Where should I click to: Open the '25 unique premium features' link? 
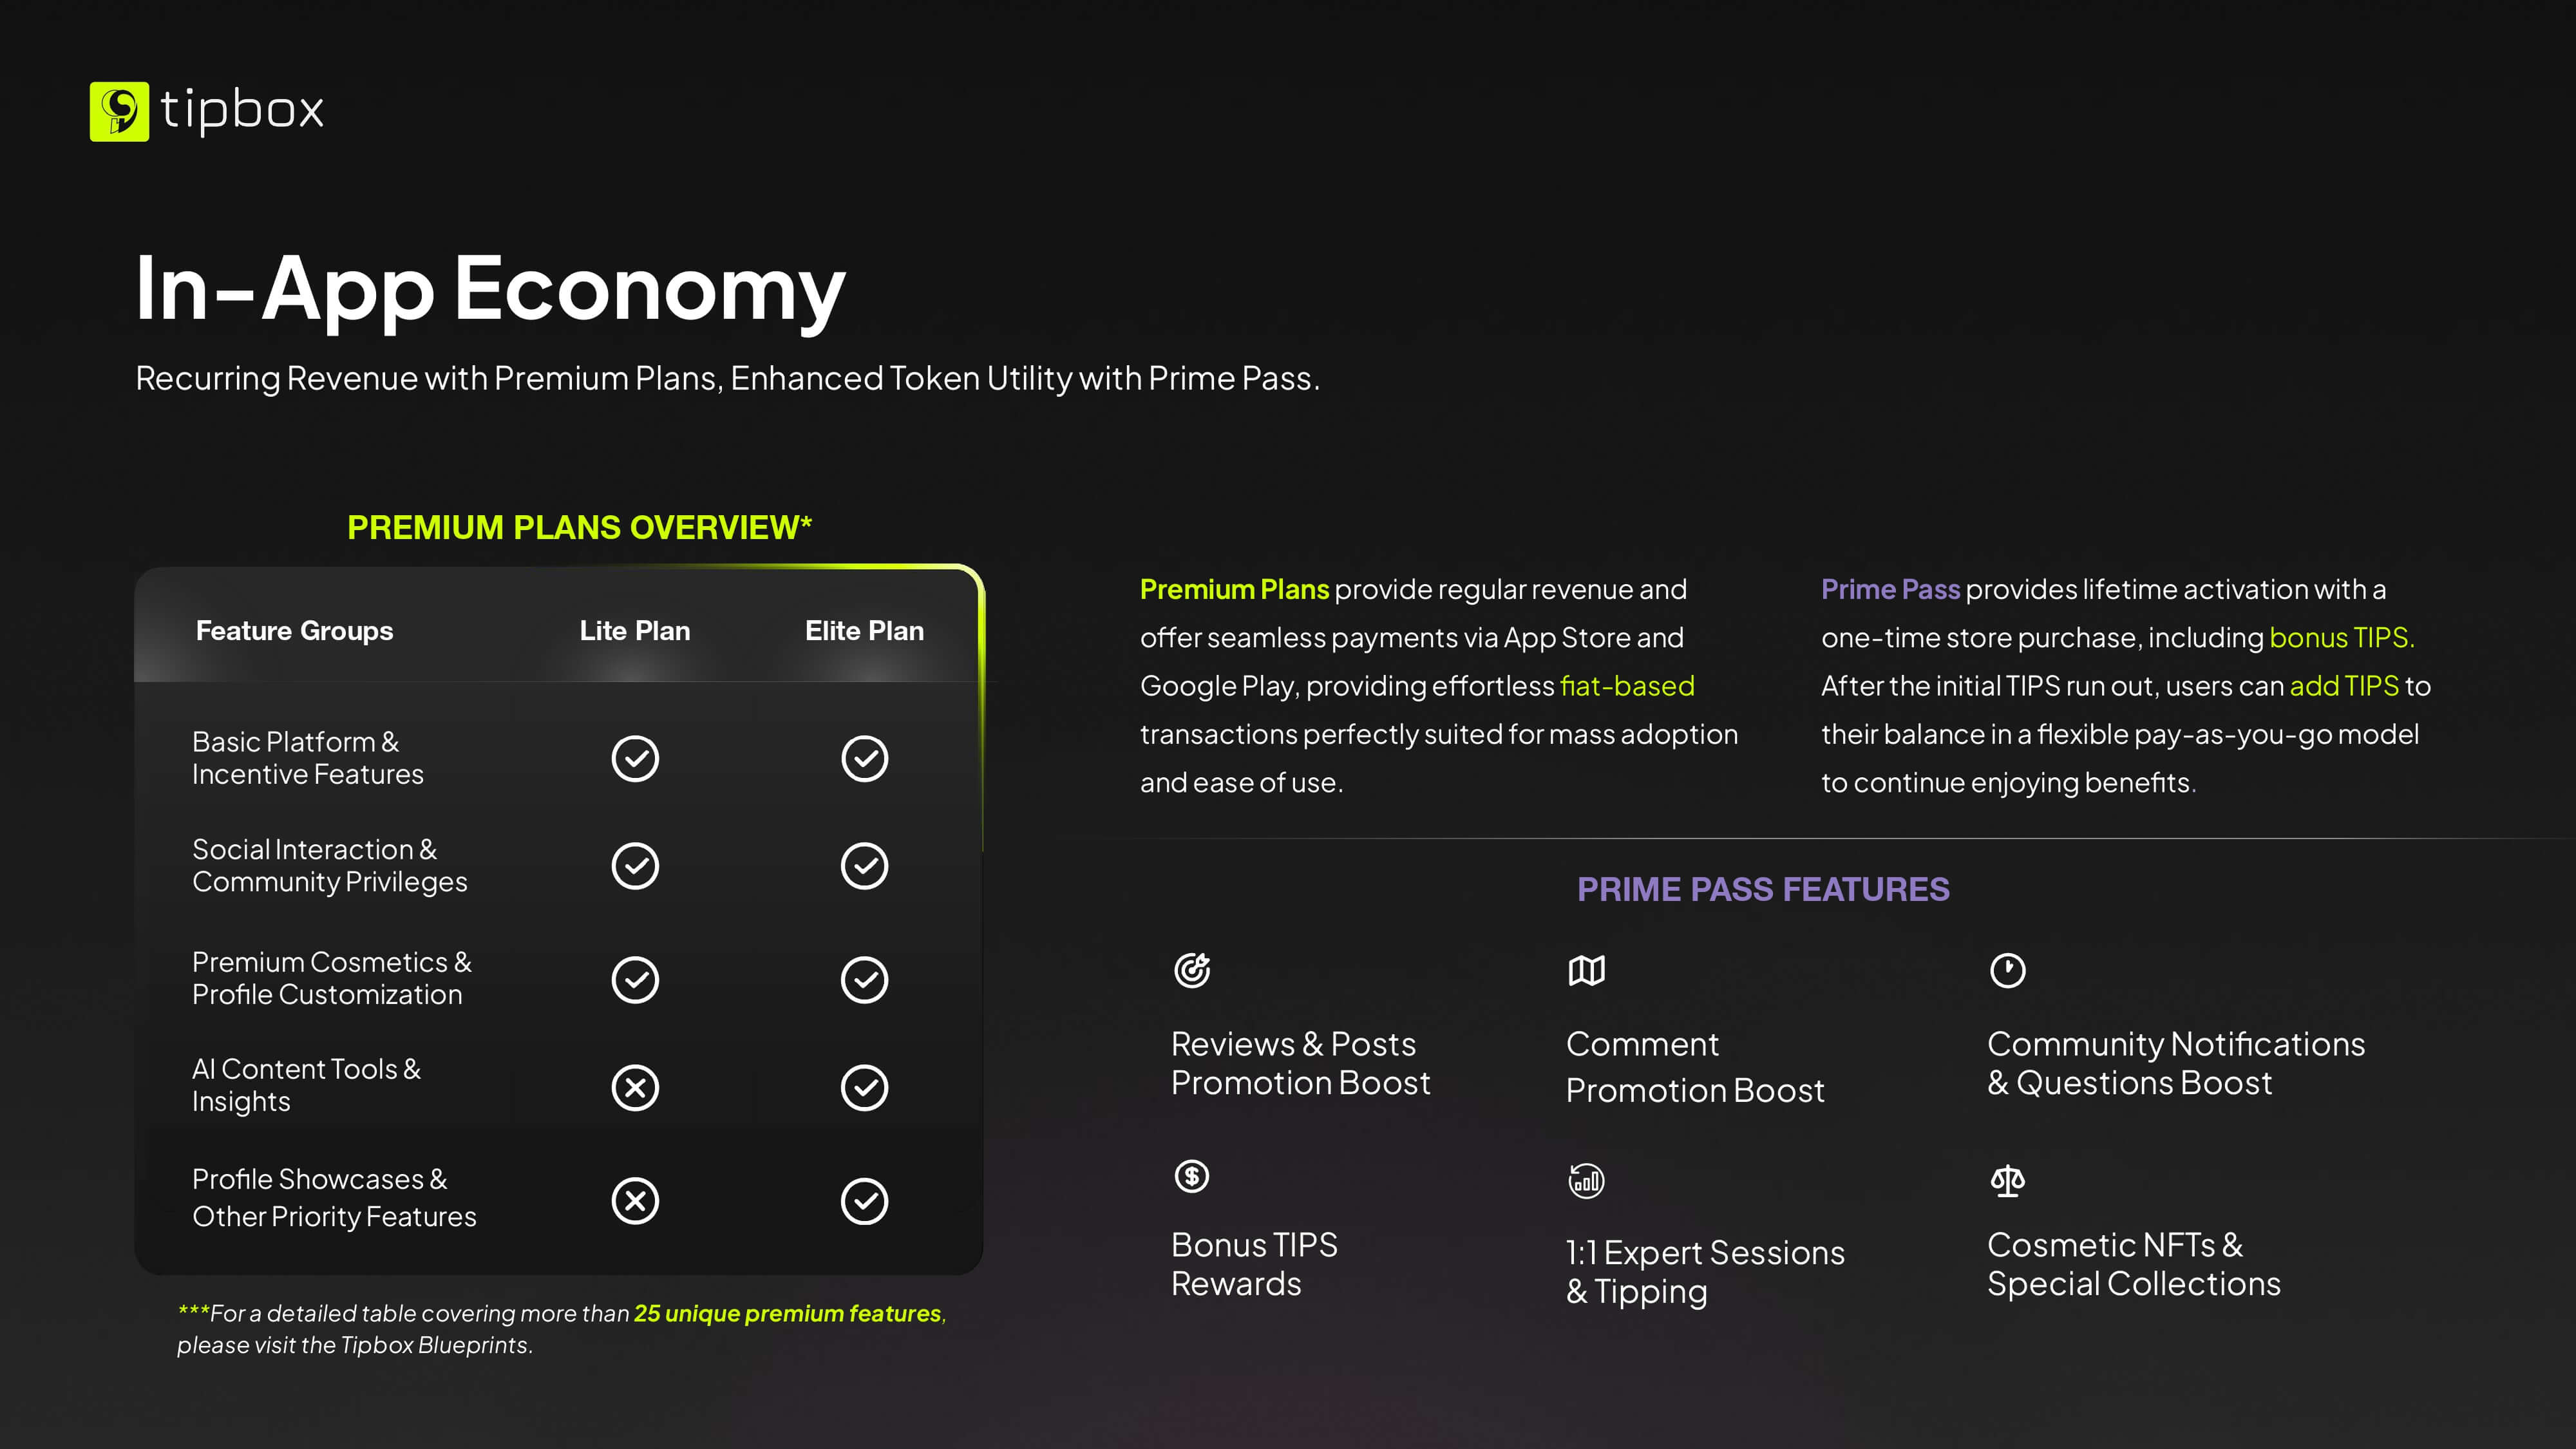(788, 1313)
